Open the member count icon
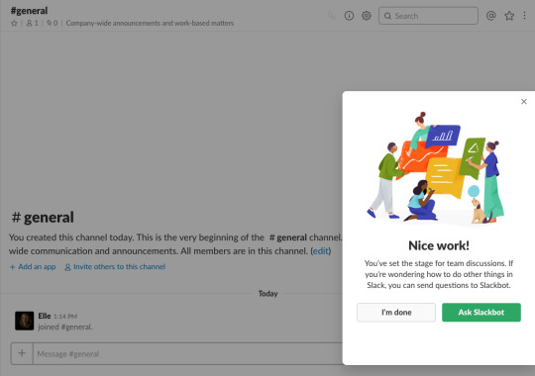This screenshot has height=376, width=535. tap(32, 23)
